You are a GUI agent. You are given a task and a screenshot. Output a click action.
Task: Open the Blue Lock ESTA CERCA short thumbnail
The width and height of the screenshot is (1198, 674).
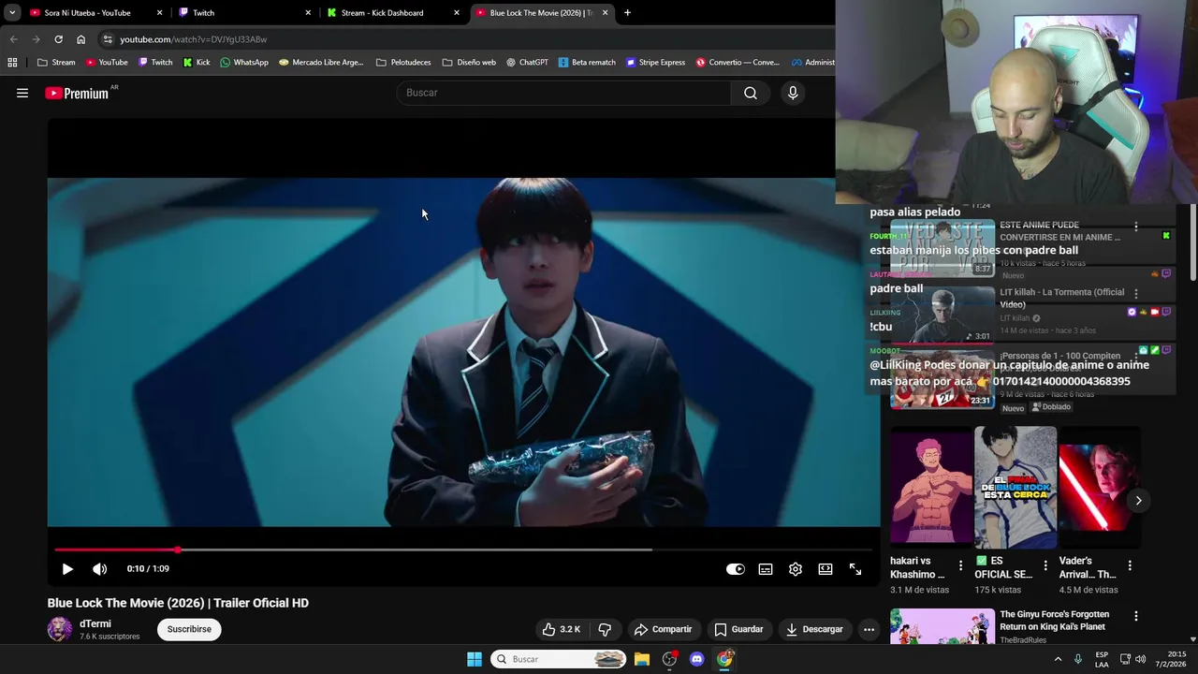(1015, 488)
